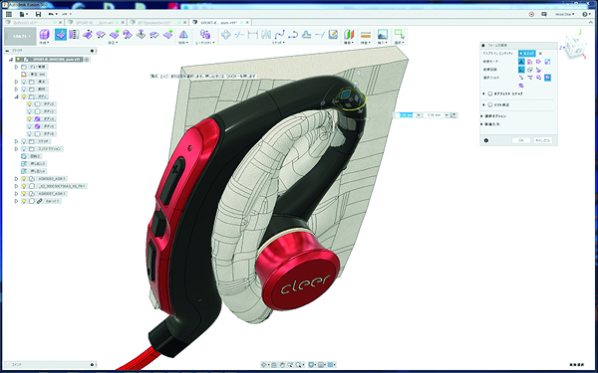The image size is (598, 373).
Task: Toggle visibility bulb of ASM0003_ASM:1
Action: [23, 178]
